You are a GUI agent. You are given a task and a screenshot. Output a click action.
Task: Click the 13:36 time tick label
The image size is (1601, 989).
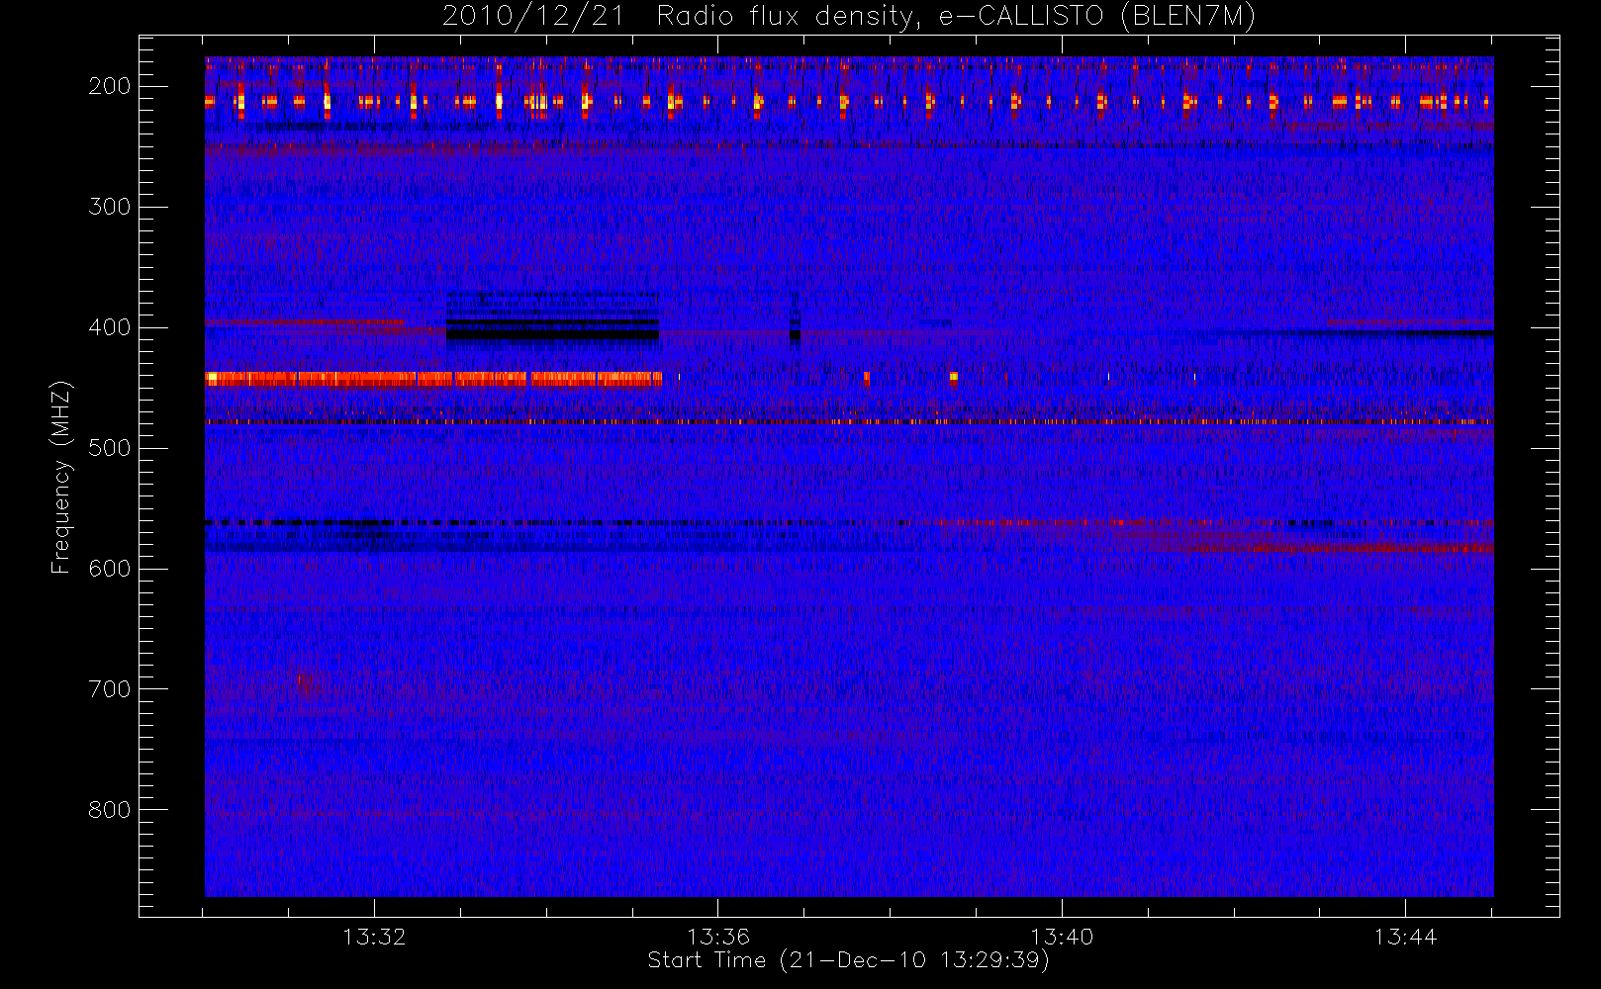point(718,937)
